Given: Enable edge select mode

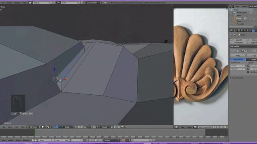Looking at the screenshot, I should point(79,127).
